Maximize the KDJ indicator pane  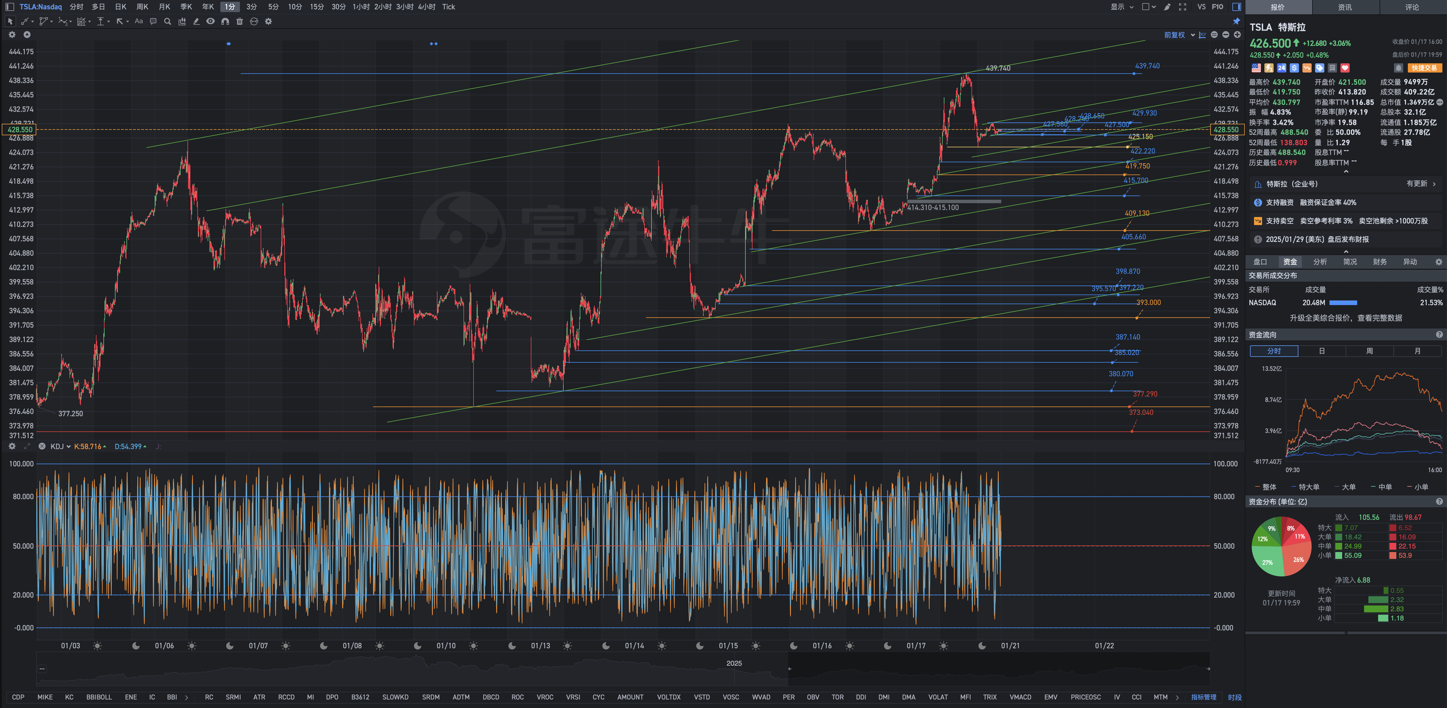tap(27, 446)
